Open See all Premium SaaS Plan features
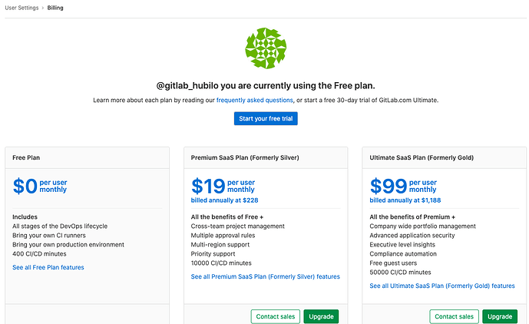The width and height of the screenshot is (529, 324). tap(265, 276)
